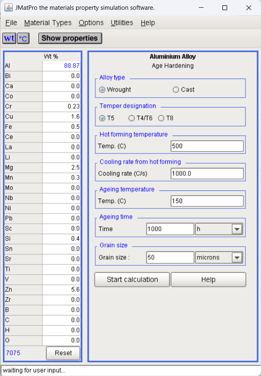Close the JMatPro window

point(249,8)
